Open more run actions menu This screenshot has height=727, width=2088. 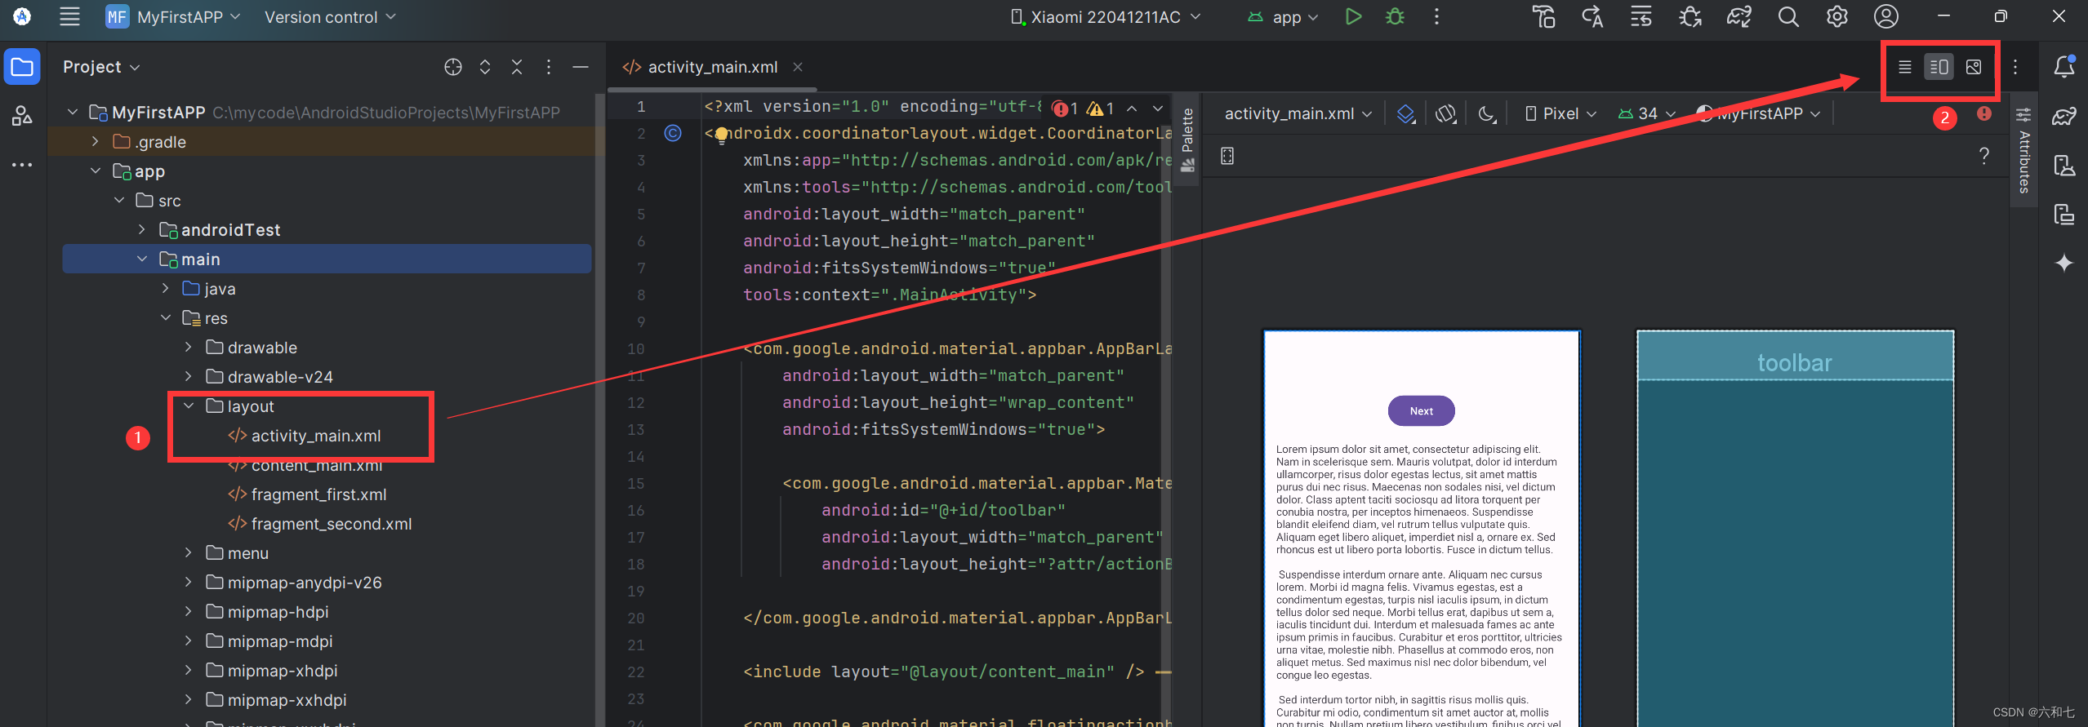click(1436, 16)
